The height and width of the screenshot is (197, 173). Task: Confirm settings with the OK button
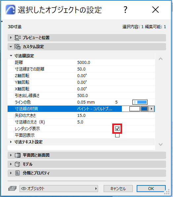click(x=151, y=189)
